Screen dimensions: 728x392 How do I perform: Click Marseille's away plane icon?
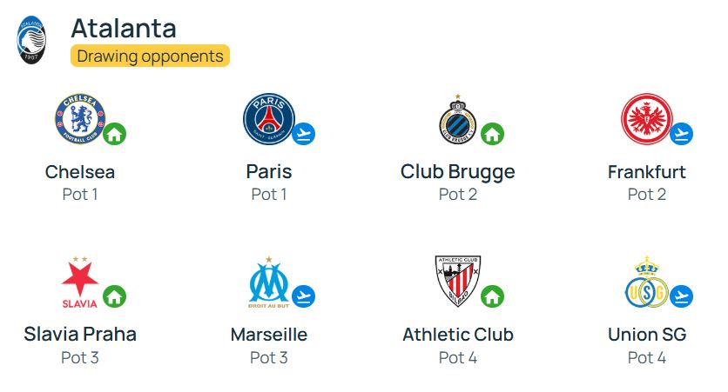coord(304,296)
